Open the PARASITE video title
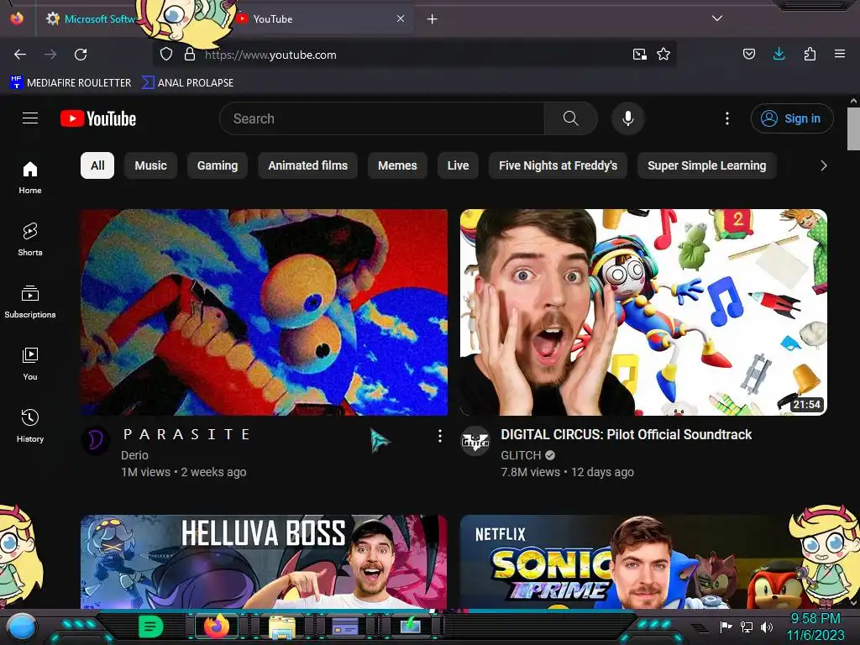The image size is (860, 645). click(x=187, y=434)
